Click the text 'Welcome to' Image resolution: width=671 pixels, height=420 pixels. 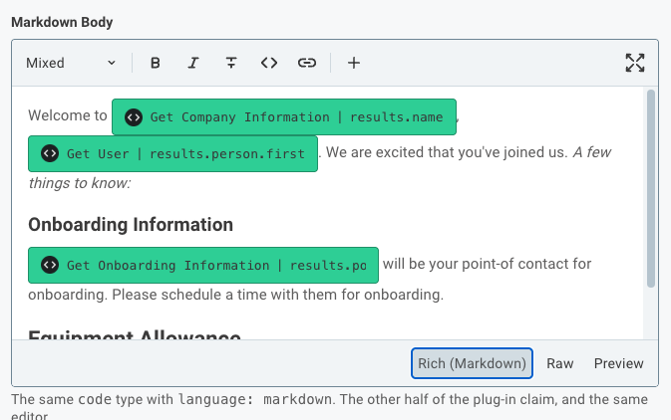(68, 115)
